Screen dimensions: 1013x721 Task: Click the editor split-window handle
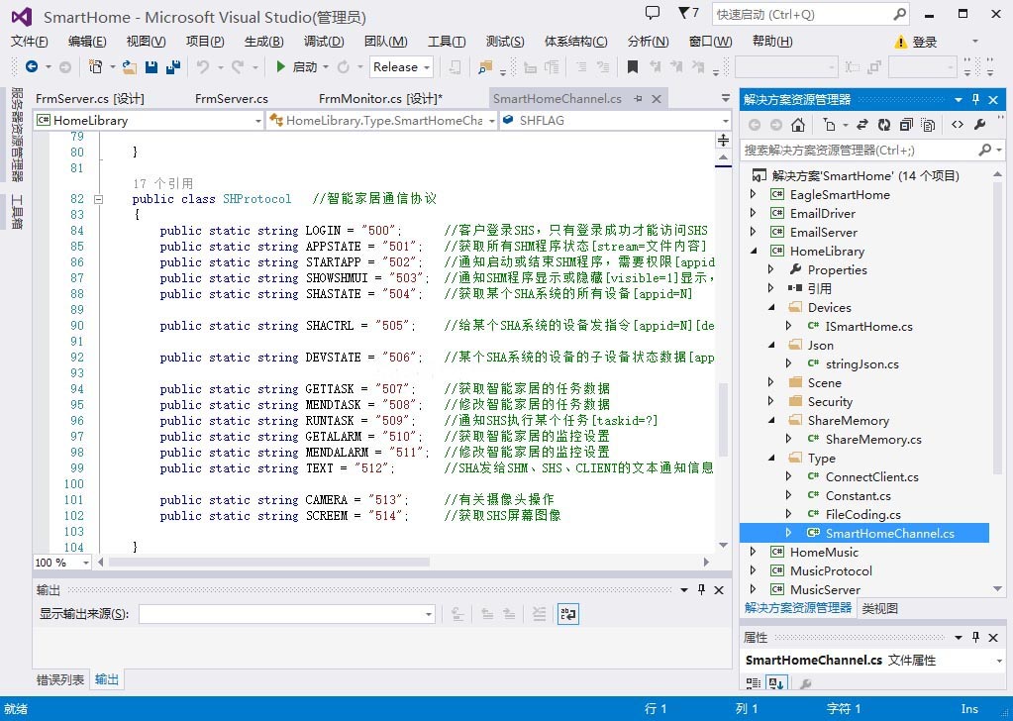pyautogui.click(x=724, y=141)
